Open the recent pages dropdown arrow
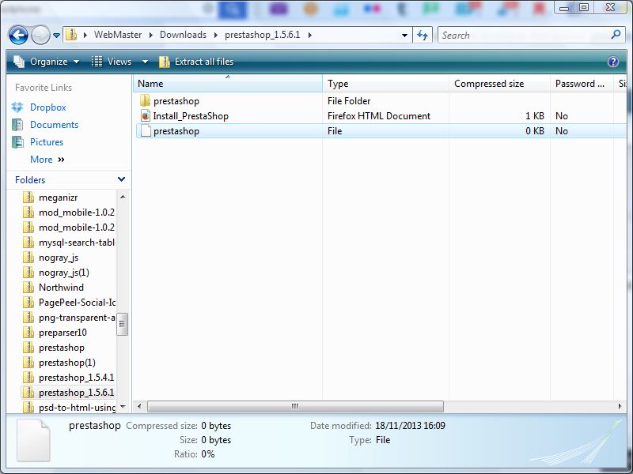This screenshot has width=633, height=474. pyautogui.click(x=56, y=36)
